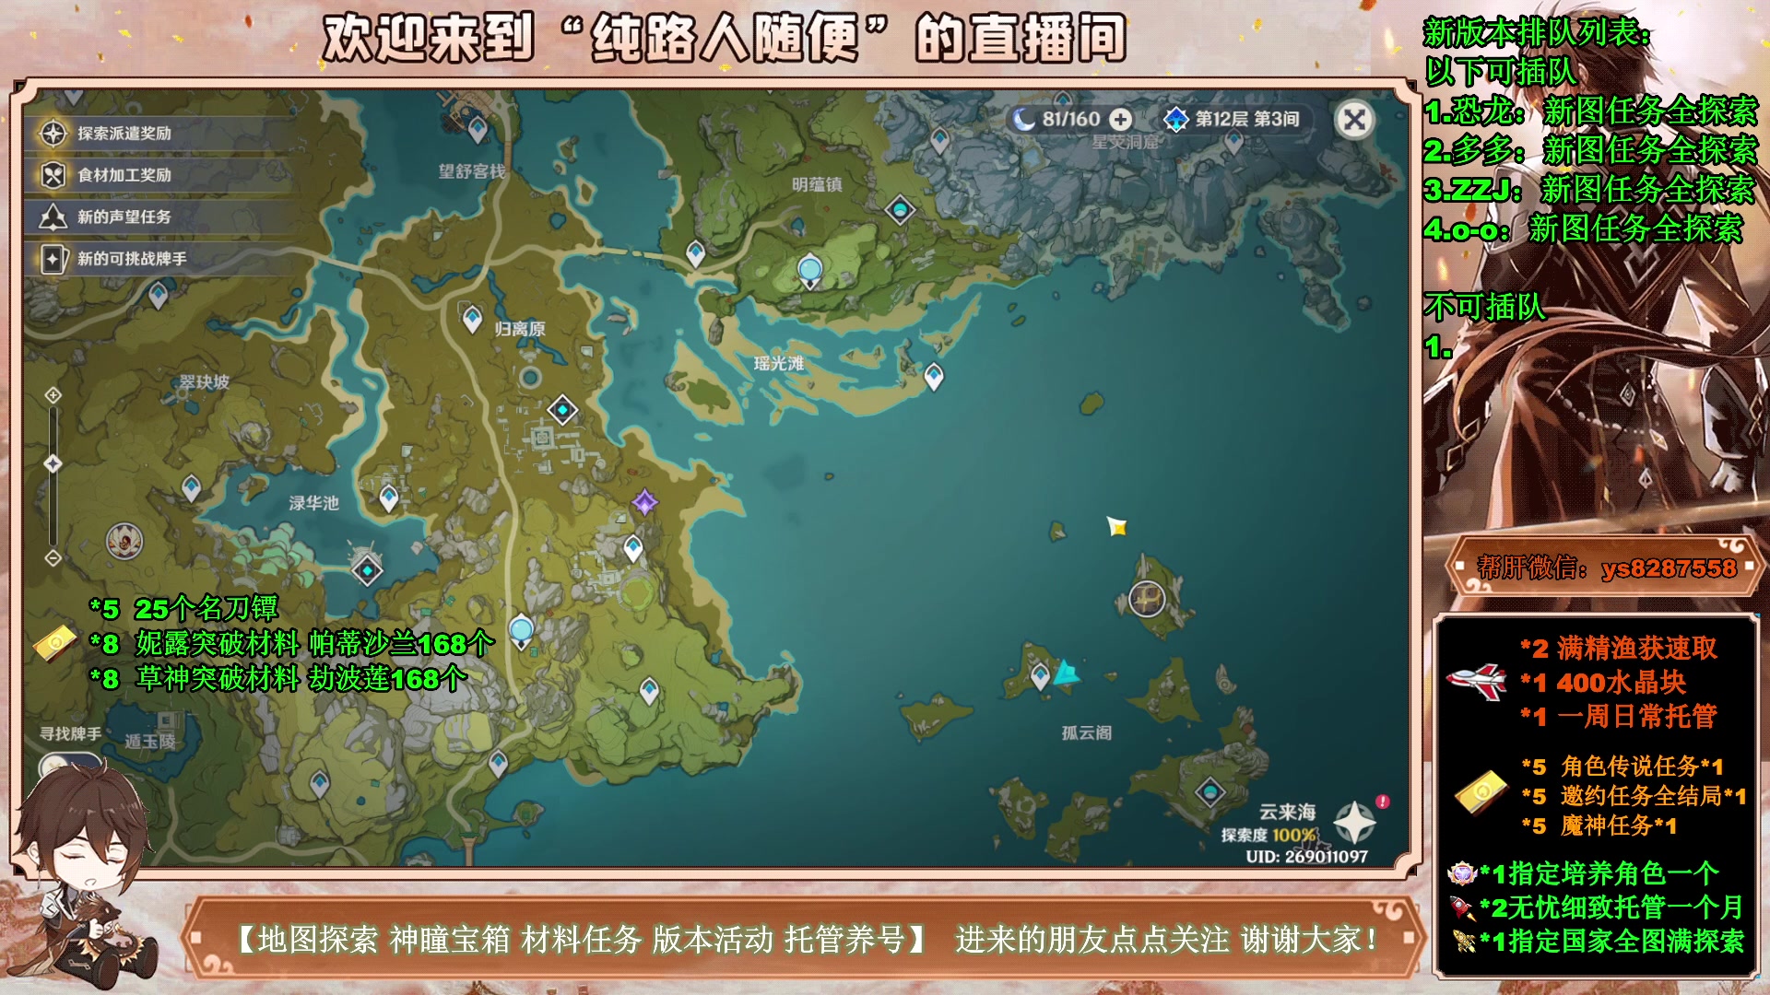This screenshot has width=1770, height=995.
Task: Click the 明蕴镇 region label
Action: coord(817,185)
